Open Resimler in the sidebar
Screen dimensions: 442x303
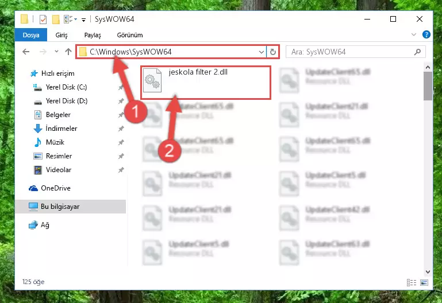53,156
